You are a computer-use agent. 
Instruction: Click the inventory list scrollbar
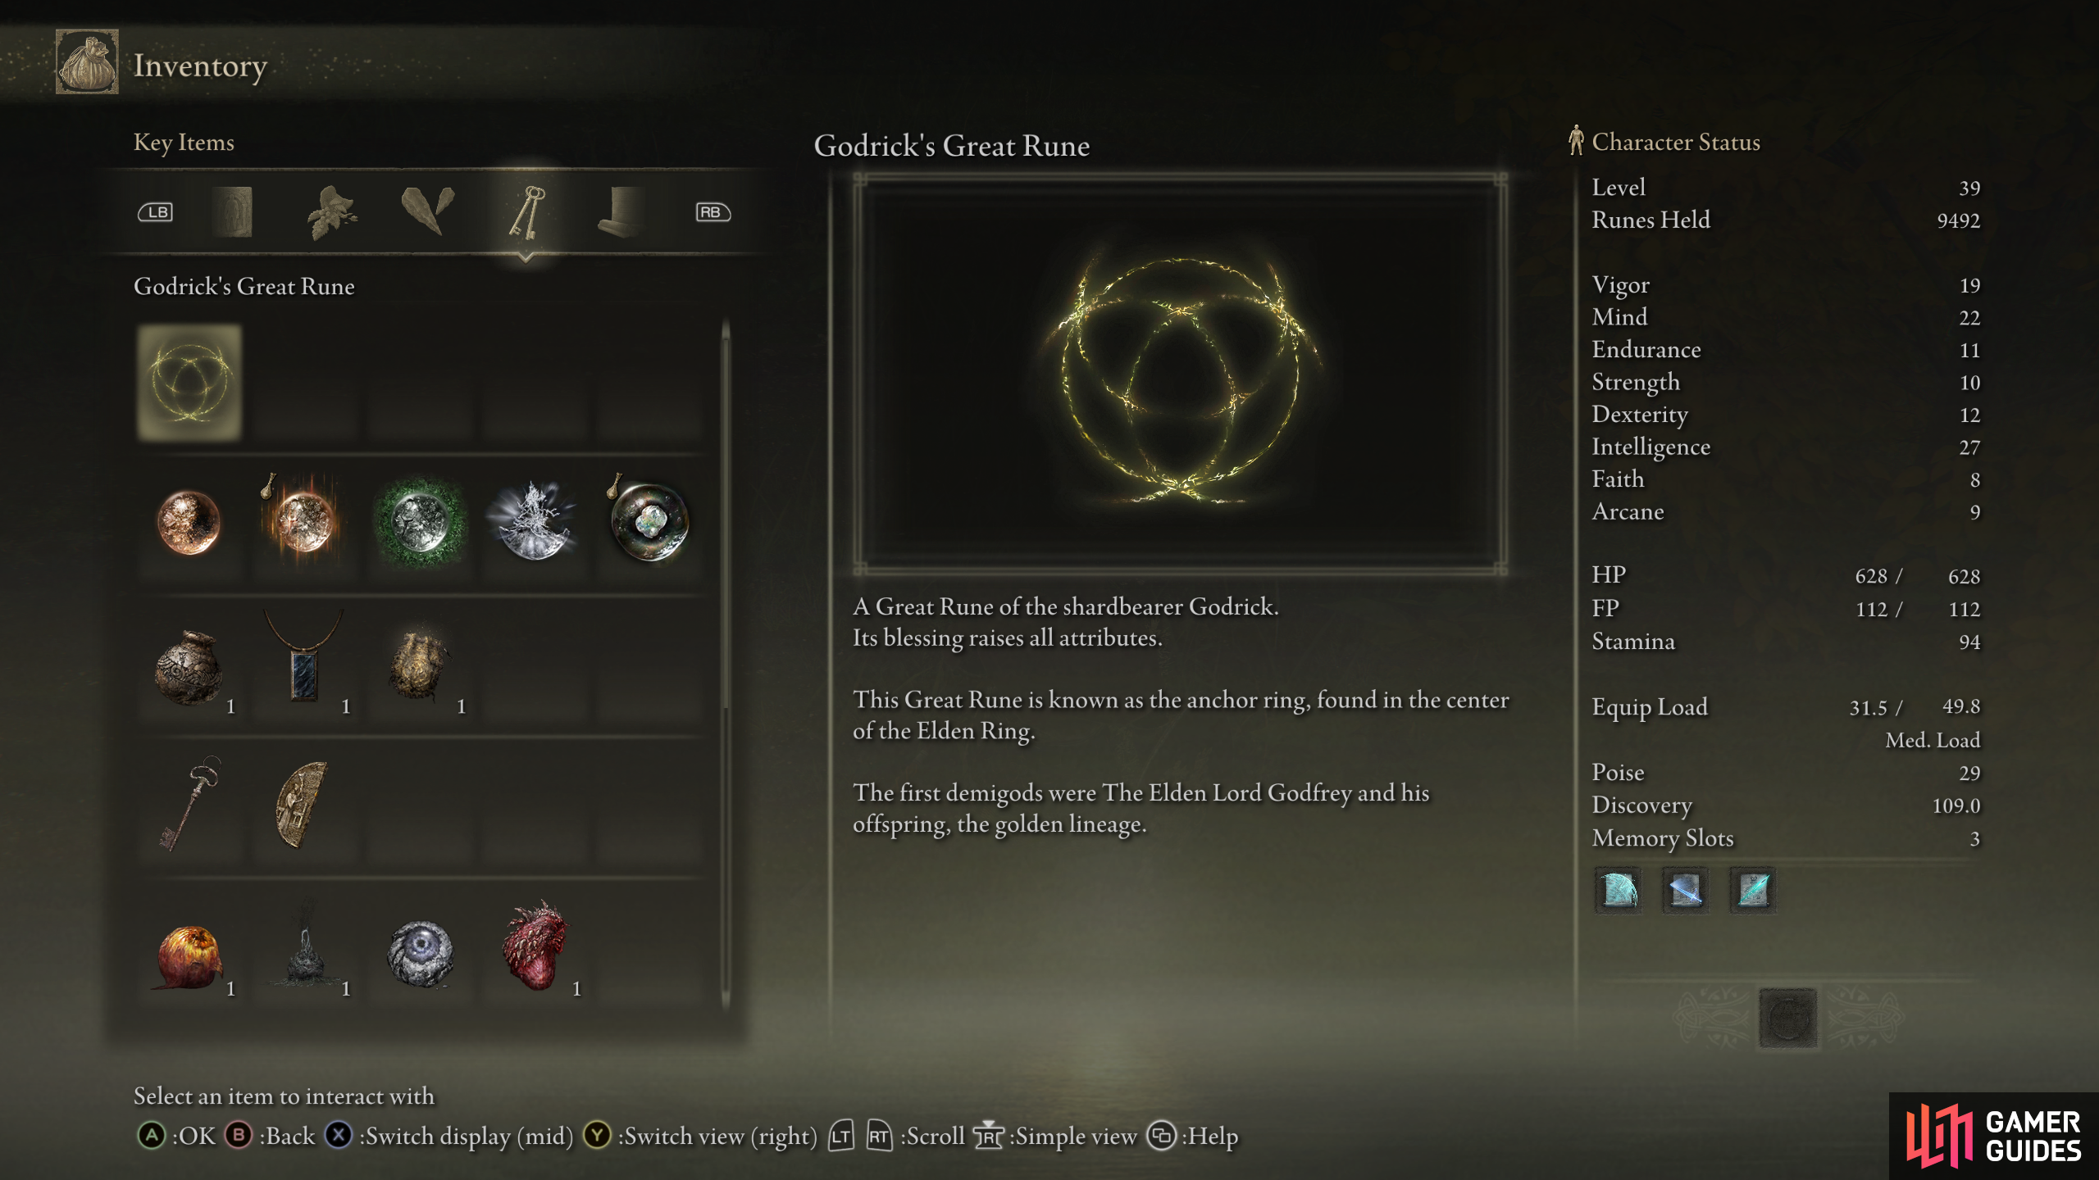726,664
